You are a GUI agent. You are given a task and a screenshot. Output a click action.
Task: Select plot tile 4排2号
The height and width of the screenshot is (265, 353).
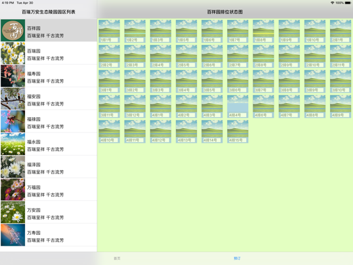click(186, 106)
